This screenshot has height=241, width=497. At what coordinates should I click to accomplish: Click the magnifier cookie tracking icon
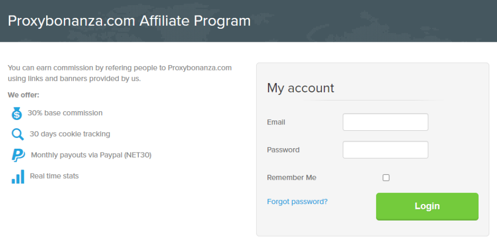[x=17, y=134]
